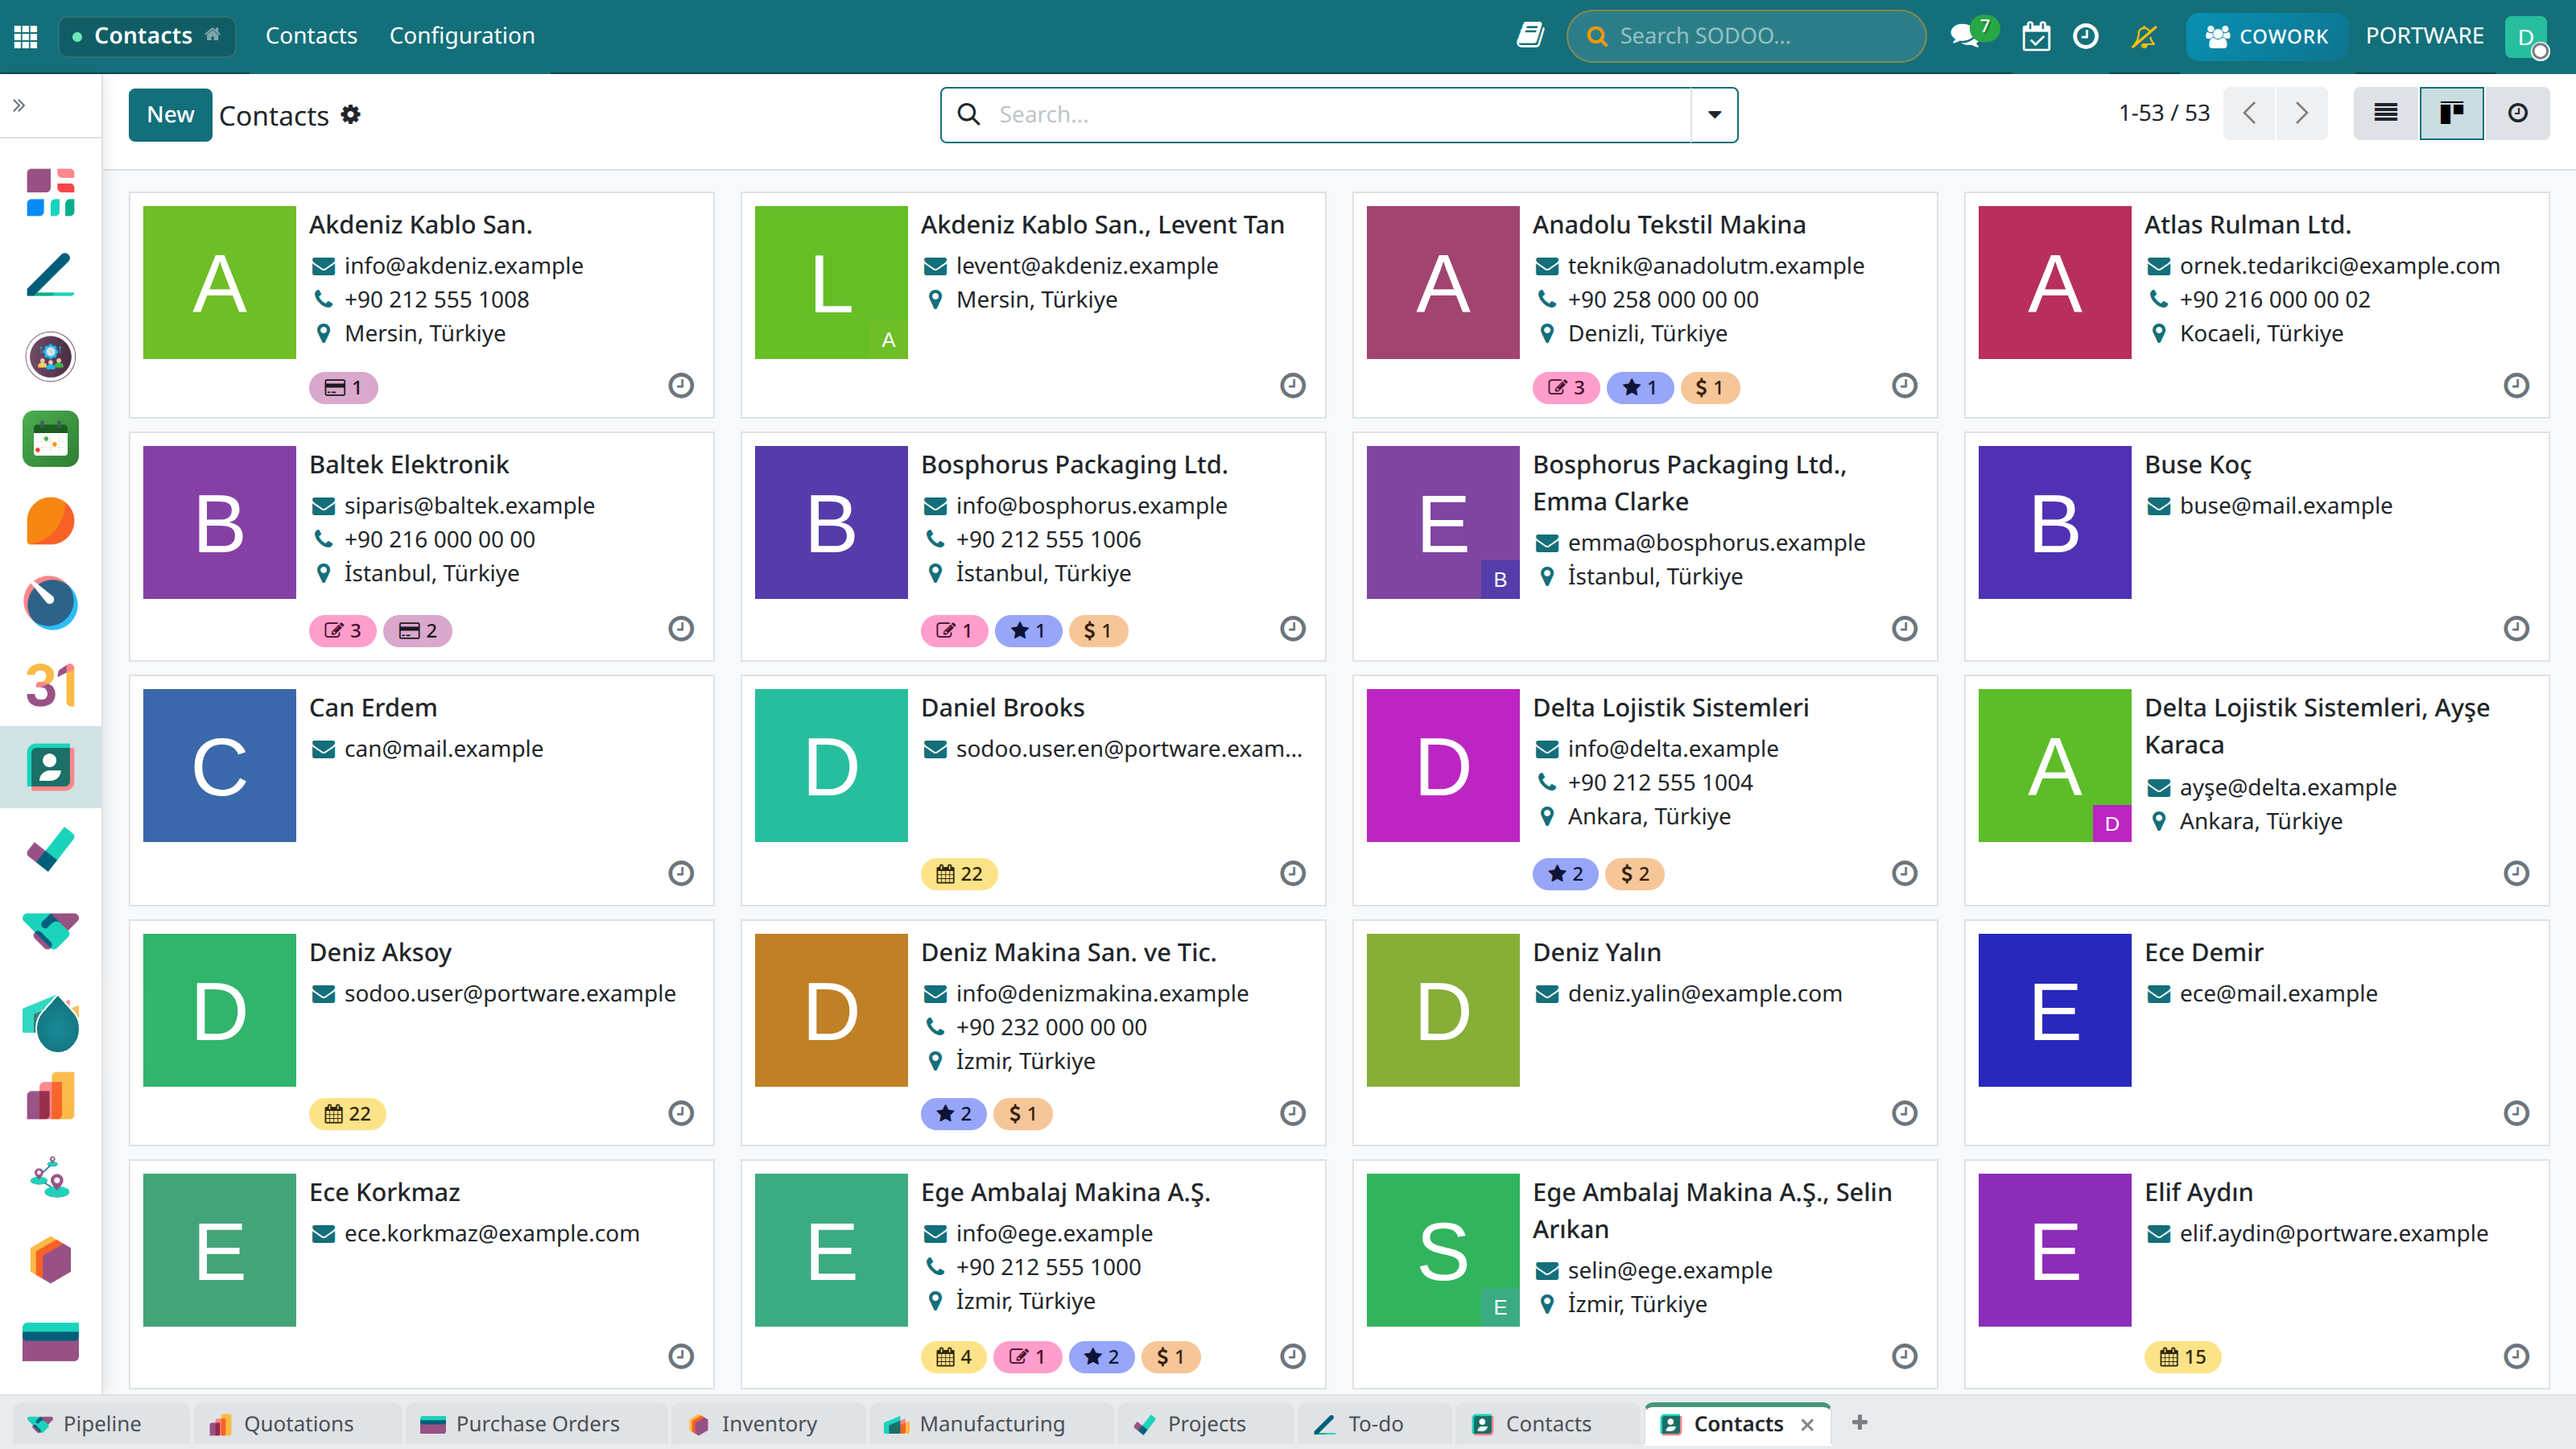The image size is (2576, 1449).
Task: Open the handshake CRM icon in sidebar
Action: coord(50,931)
